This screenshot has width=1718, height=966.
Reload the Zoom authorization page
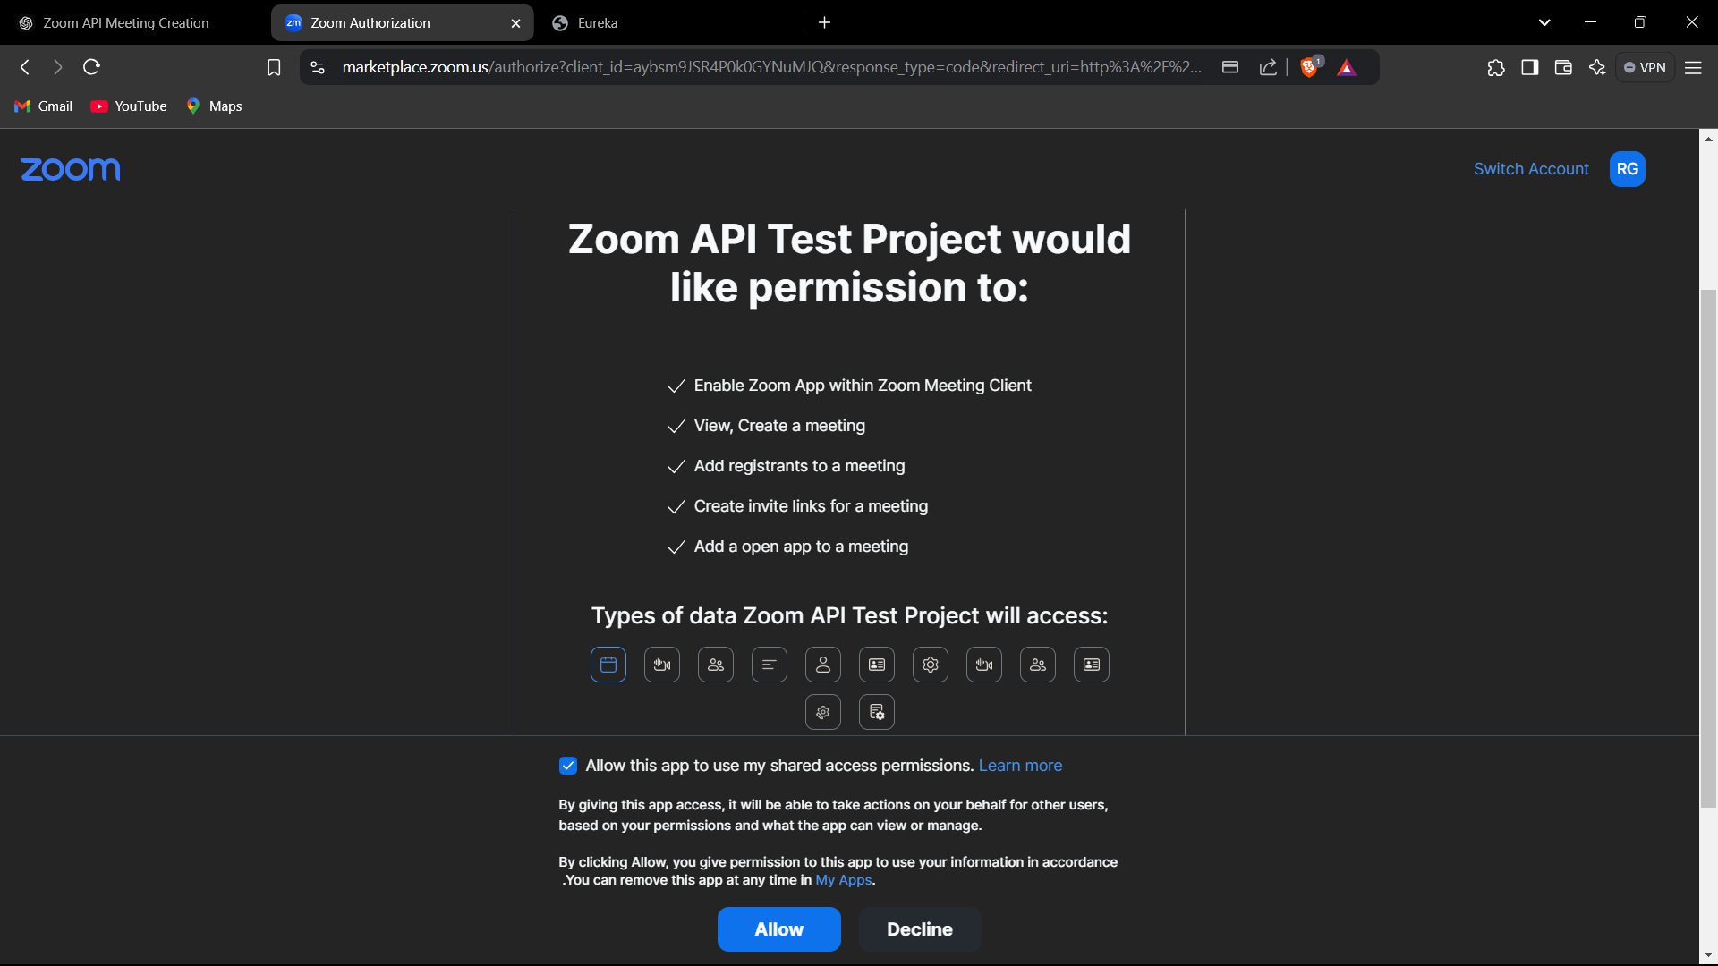[91, 67]
